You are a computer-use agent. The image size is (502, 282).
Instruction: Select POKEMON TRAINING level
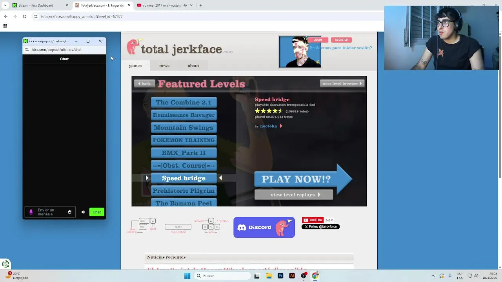pyautogui.click(x=184, y=140)
